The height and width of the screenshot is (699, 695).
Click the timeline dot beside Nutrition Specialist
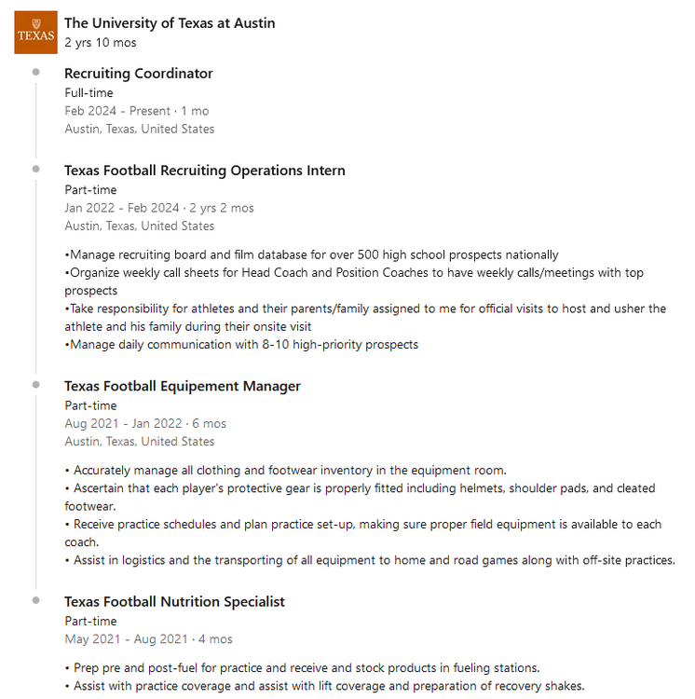[35, 600]
